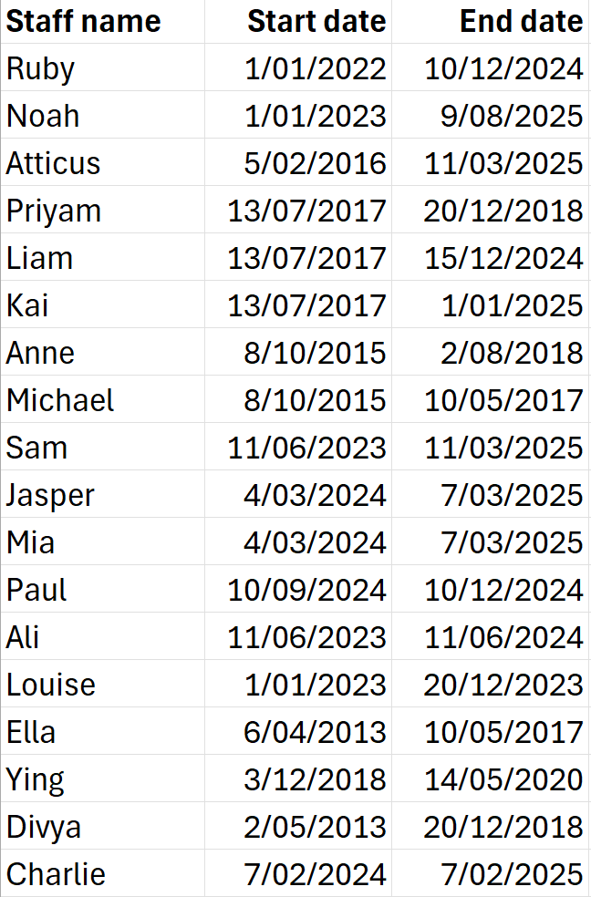This screenshot has height=897, width=591.
Task: Select the Louise name cell
Action: [x=51, y=685]
